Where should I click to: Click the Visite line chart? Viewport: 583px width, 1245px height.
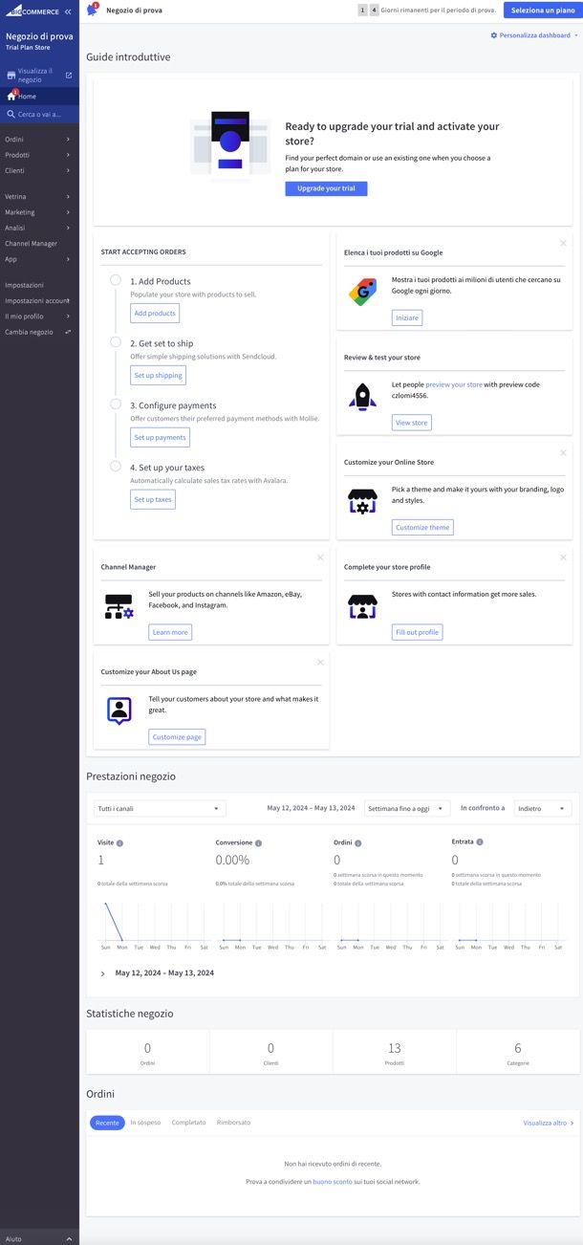(x=155, y=921)
